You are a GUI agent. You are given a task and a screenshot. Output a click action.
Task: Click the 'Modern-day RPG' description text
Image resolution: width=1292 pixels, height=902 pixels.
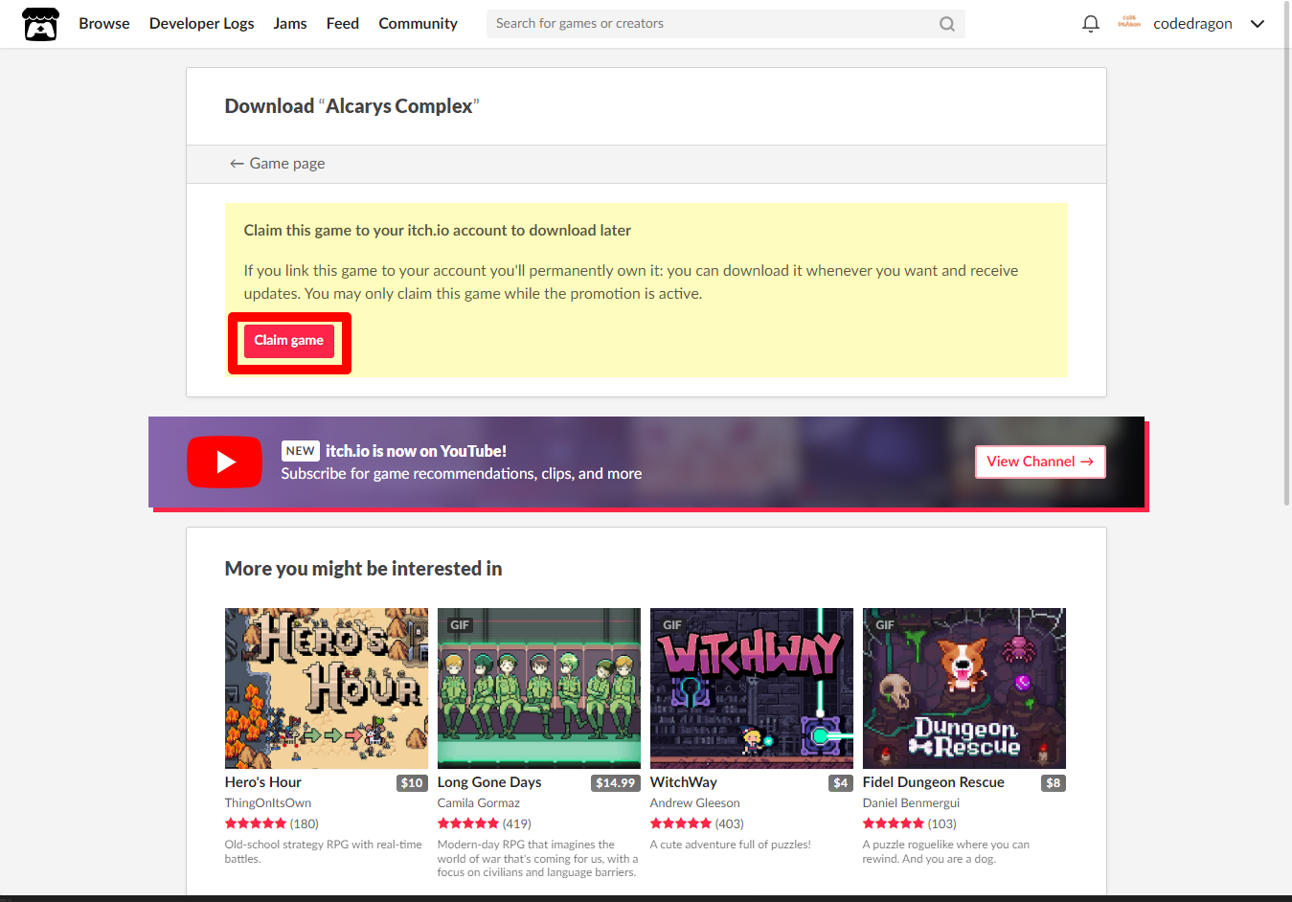coord(537,858)
